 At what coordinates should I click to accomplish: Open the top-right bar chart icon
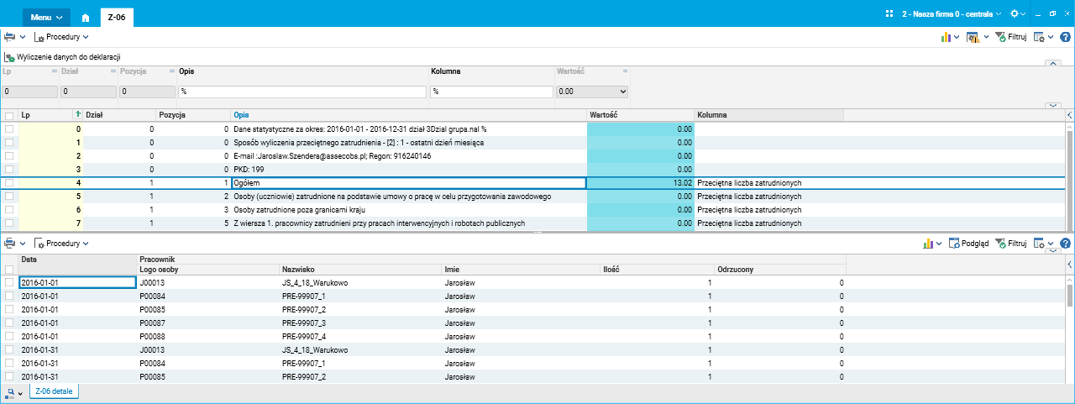click(946, 37)
